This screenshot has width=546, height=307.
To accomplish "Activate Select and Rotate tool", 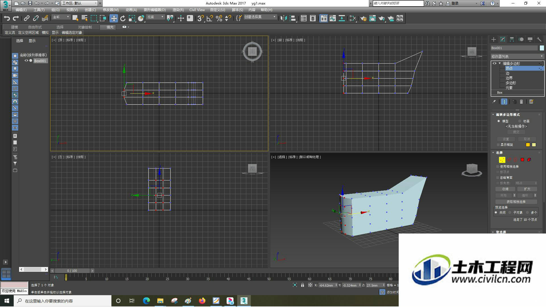I will pos(123,18).
